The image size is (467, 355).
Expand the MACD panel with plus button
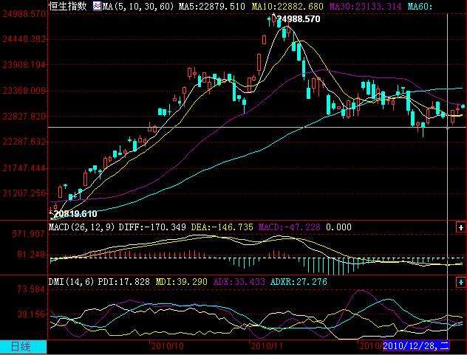[x=461, y=227]
